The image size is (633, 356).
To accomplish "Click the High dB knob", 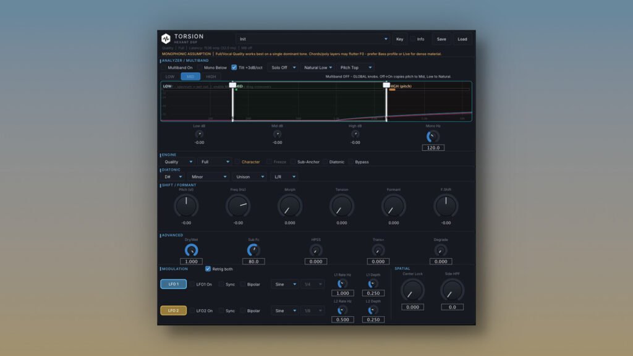I will click(x=355, y=134).
